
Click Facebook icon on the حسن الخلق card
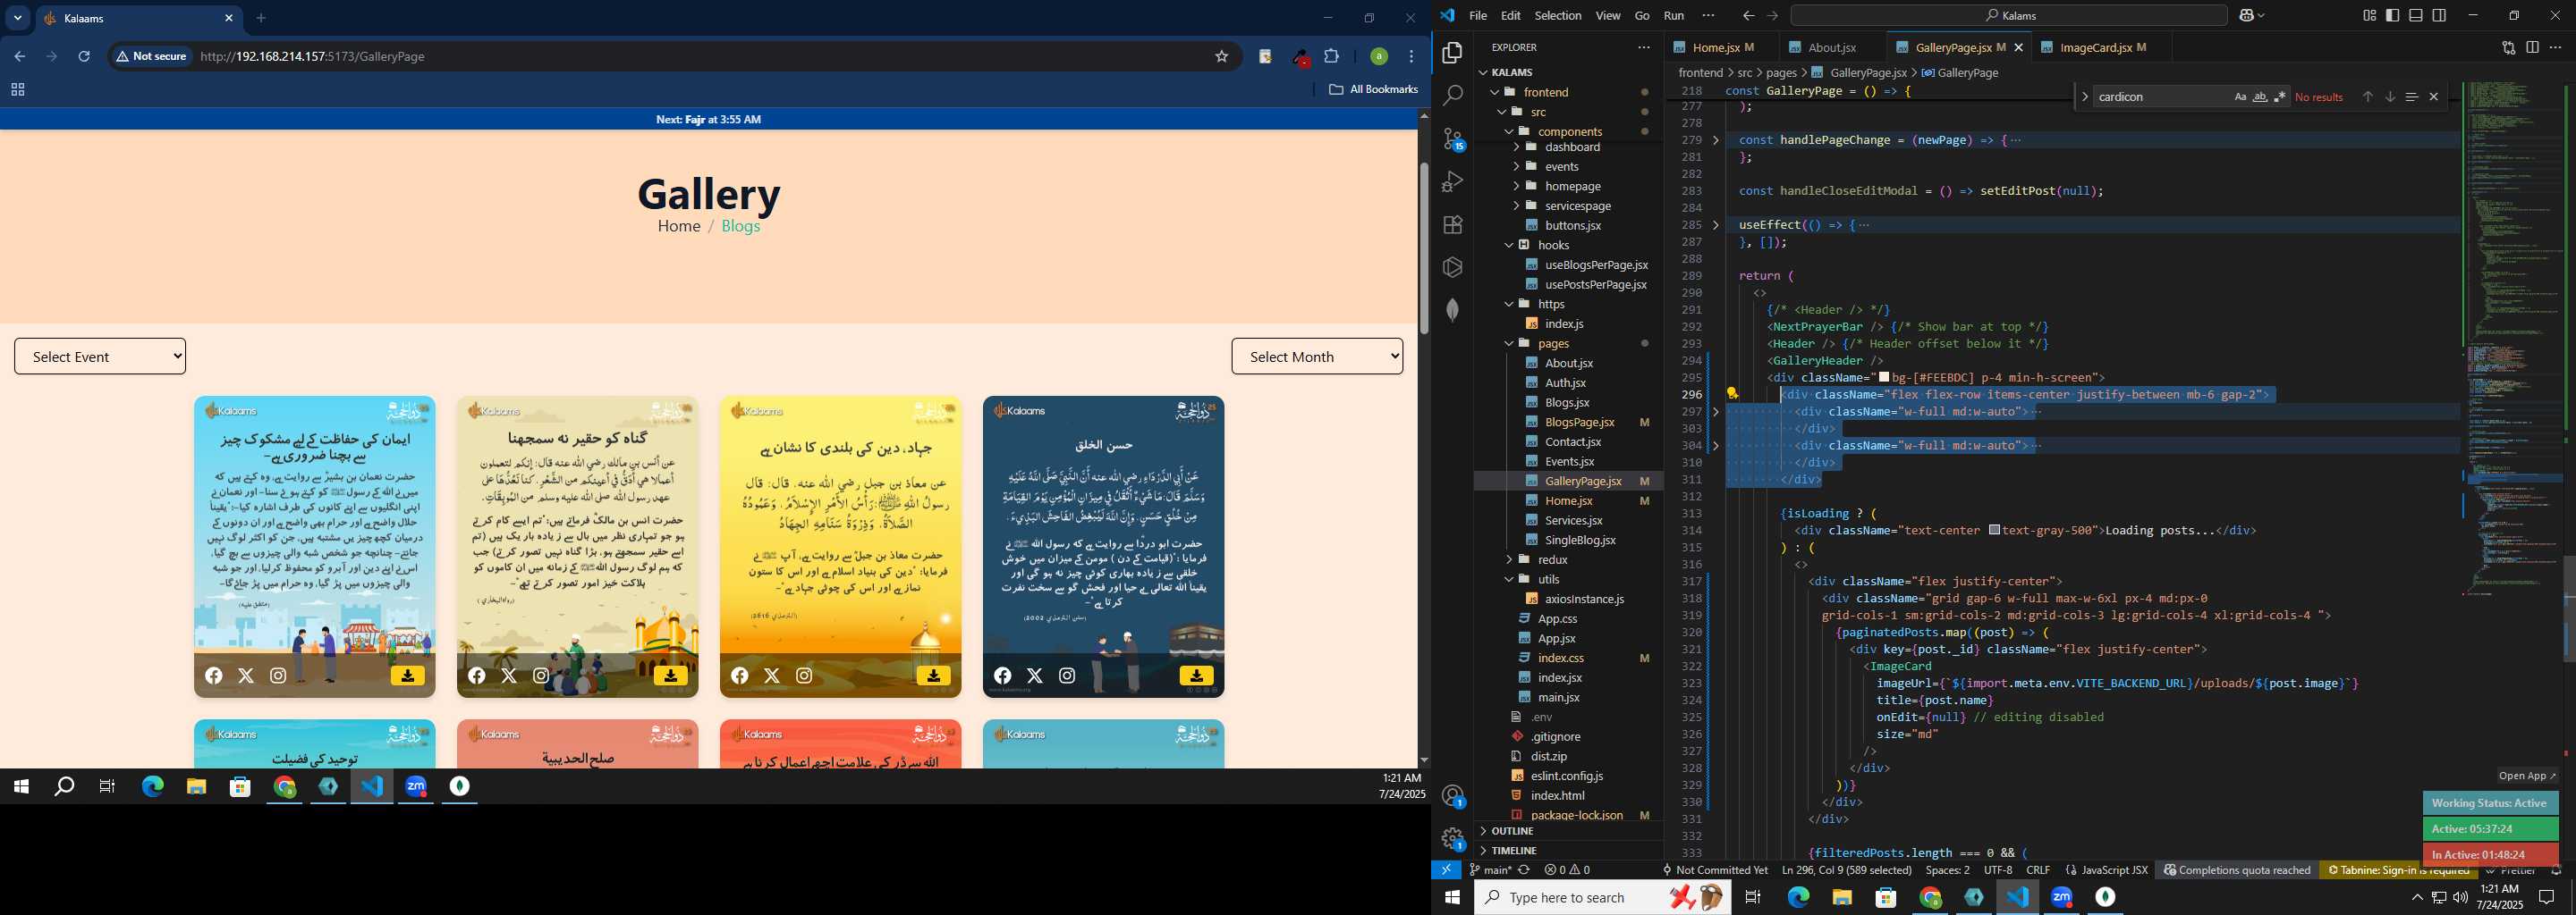pos(1002,676)
